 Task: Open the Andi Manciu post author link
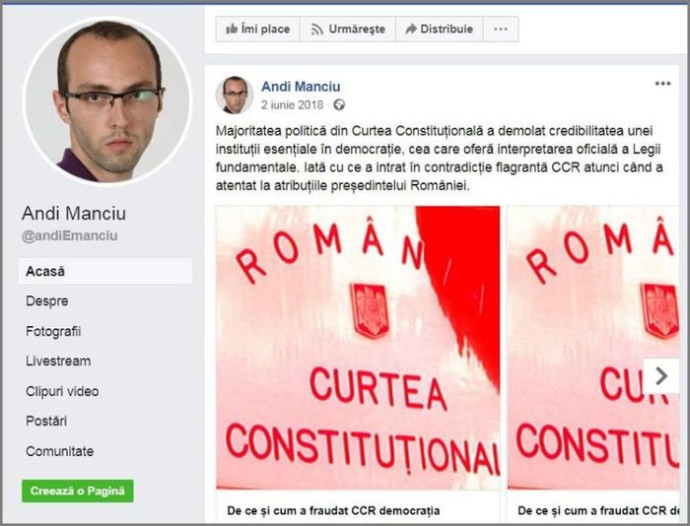[x=301, y=87]
